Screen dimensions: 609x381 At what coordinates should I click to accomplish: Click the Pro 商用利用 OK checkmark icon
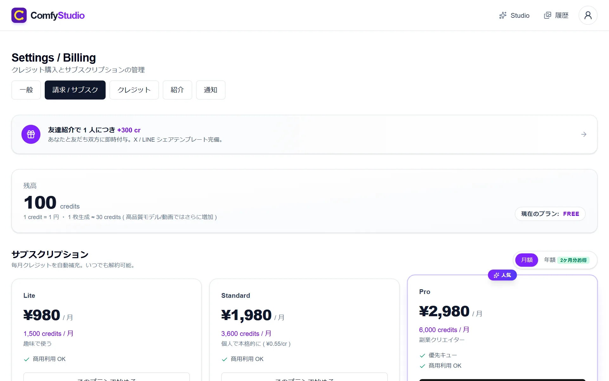pos(422,366)
